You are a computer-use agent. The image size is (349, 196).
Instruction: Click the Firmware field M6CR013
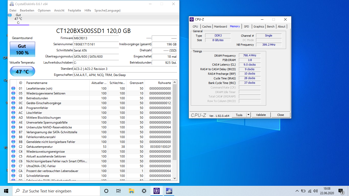96,38
